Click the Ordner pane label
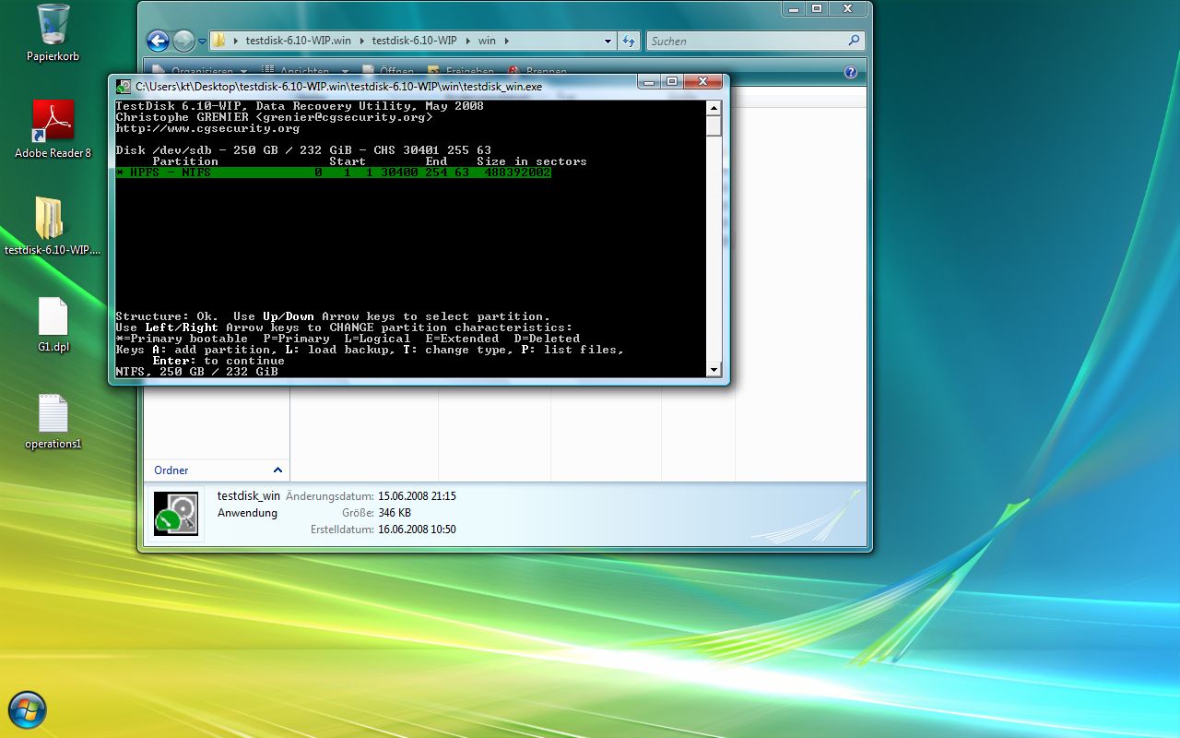Image resolution: width=1180 pixels, height=738 pixels. pyautogui.click(x=171, y=470)
